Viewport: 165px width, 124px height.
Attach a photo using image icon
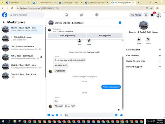coord(53,115)
